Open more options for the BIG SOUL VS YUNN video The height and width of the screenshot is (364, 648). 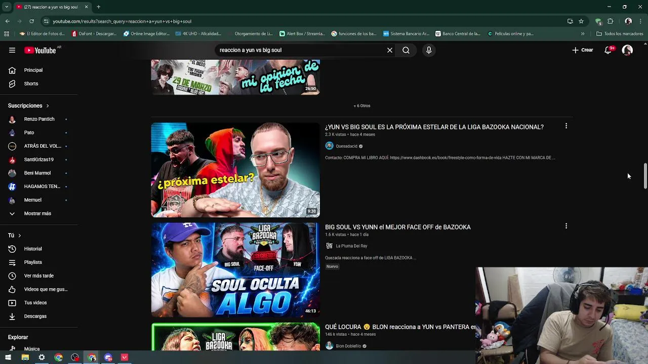pyautogui.click(x=566, y=226)
